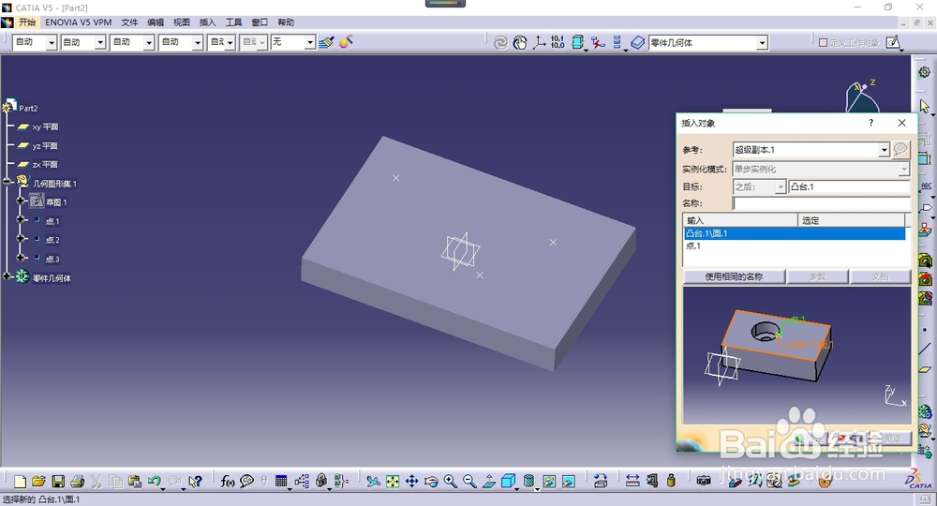Click the Axis System icon
937x506 pixels.
(x=539, y=42)
